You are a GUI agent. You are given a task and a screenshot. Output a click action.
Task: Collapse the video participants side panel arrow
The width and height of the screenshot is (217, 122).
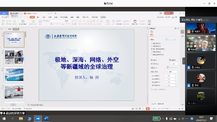click(x=184, y=61)
